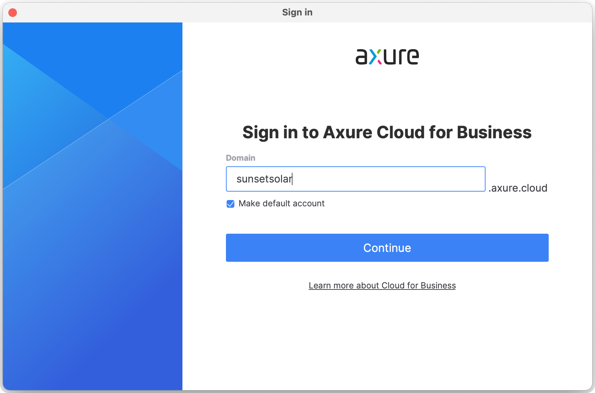Click the .axure.cloud domain suffix

click(x=517, y=188)
